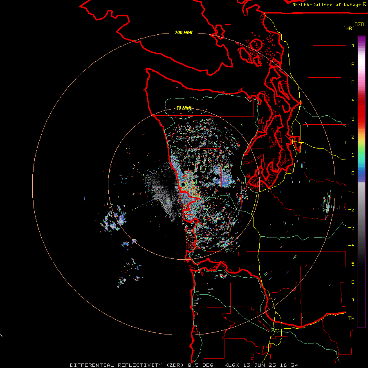
Task: Click the '4' tick label on the scale
Action: (x=353, y=101)
